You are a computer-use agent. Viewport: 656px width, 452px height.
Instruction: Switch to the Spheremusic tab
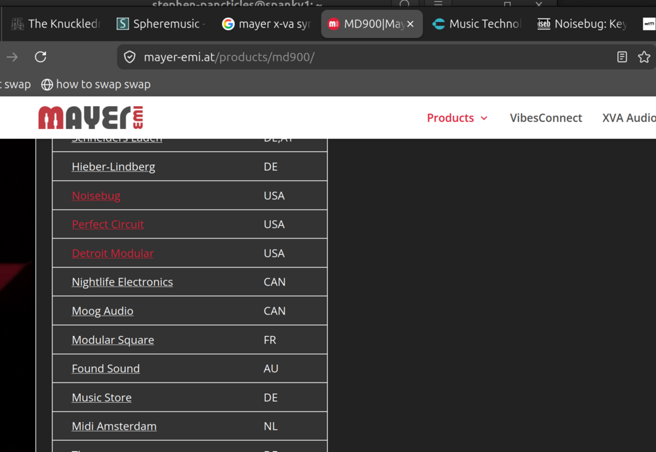click(x=161, y=24)
